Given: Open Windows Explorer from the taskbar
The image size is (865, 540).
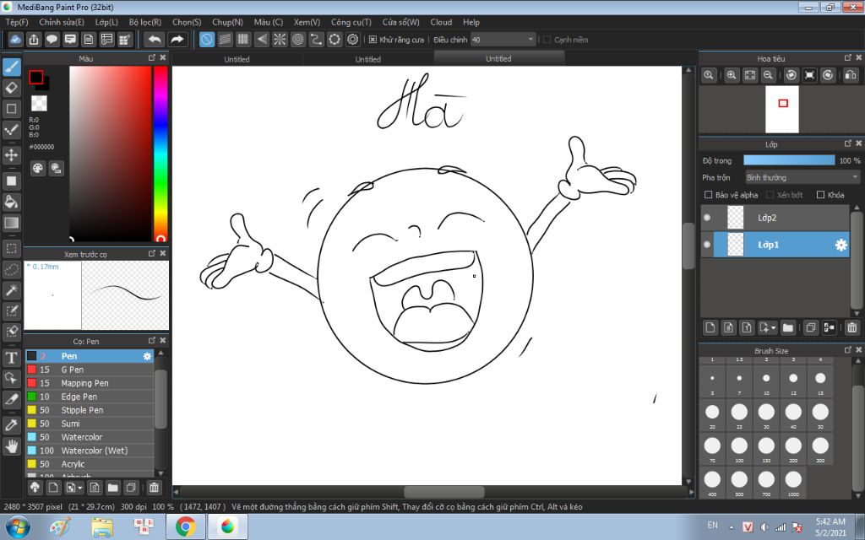Looking at the screenshot, I should coord(102,527).
